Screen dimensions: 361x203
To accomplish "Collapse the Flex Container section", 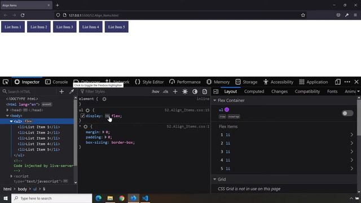I will pos(214,100).
